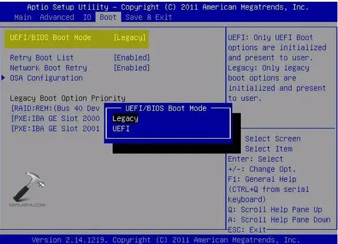Select PXE:IBA GE Slot 2000 boot entry
This screenshot has width=338, height=244.
click(x=55, y=118)
